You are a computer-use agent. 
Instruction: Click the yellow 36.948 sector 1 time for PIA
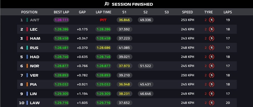pos(124,84)
